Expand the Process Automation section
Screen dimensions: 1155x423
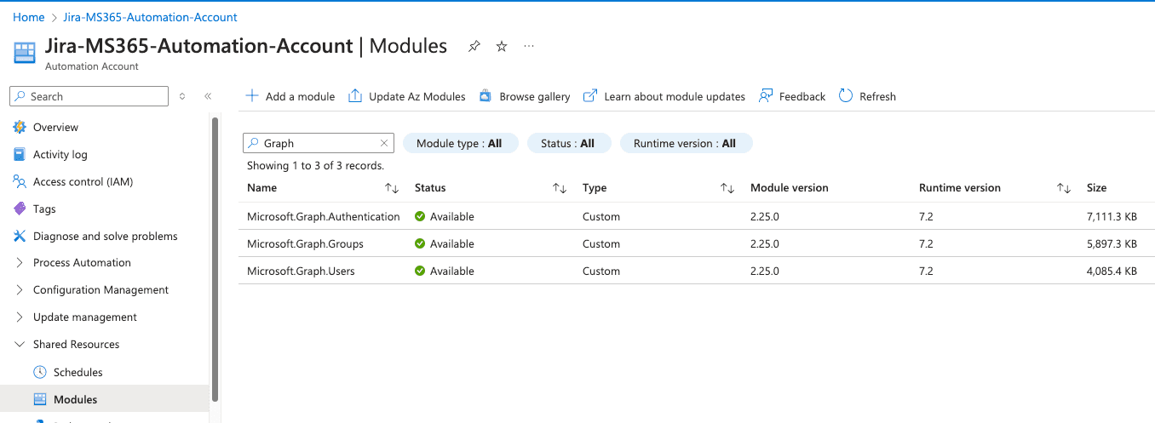pyautogui.click(x=20, y=263)
